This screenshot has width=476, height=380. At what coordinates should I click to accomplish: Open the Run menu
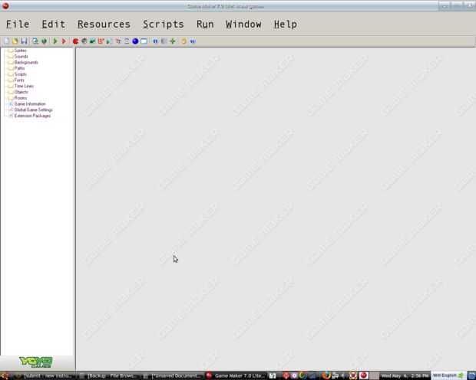(x=205, y=25)
